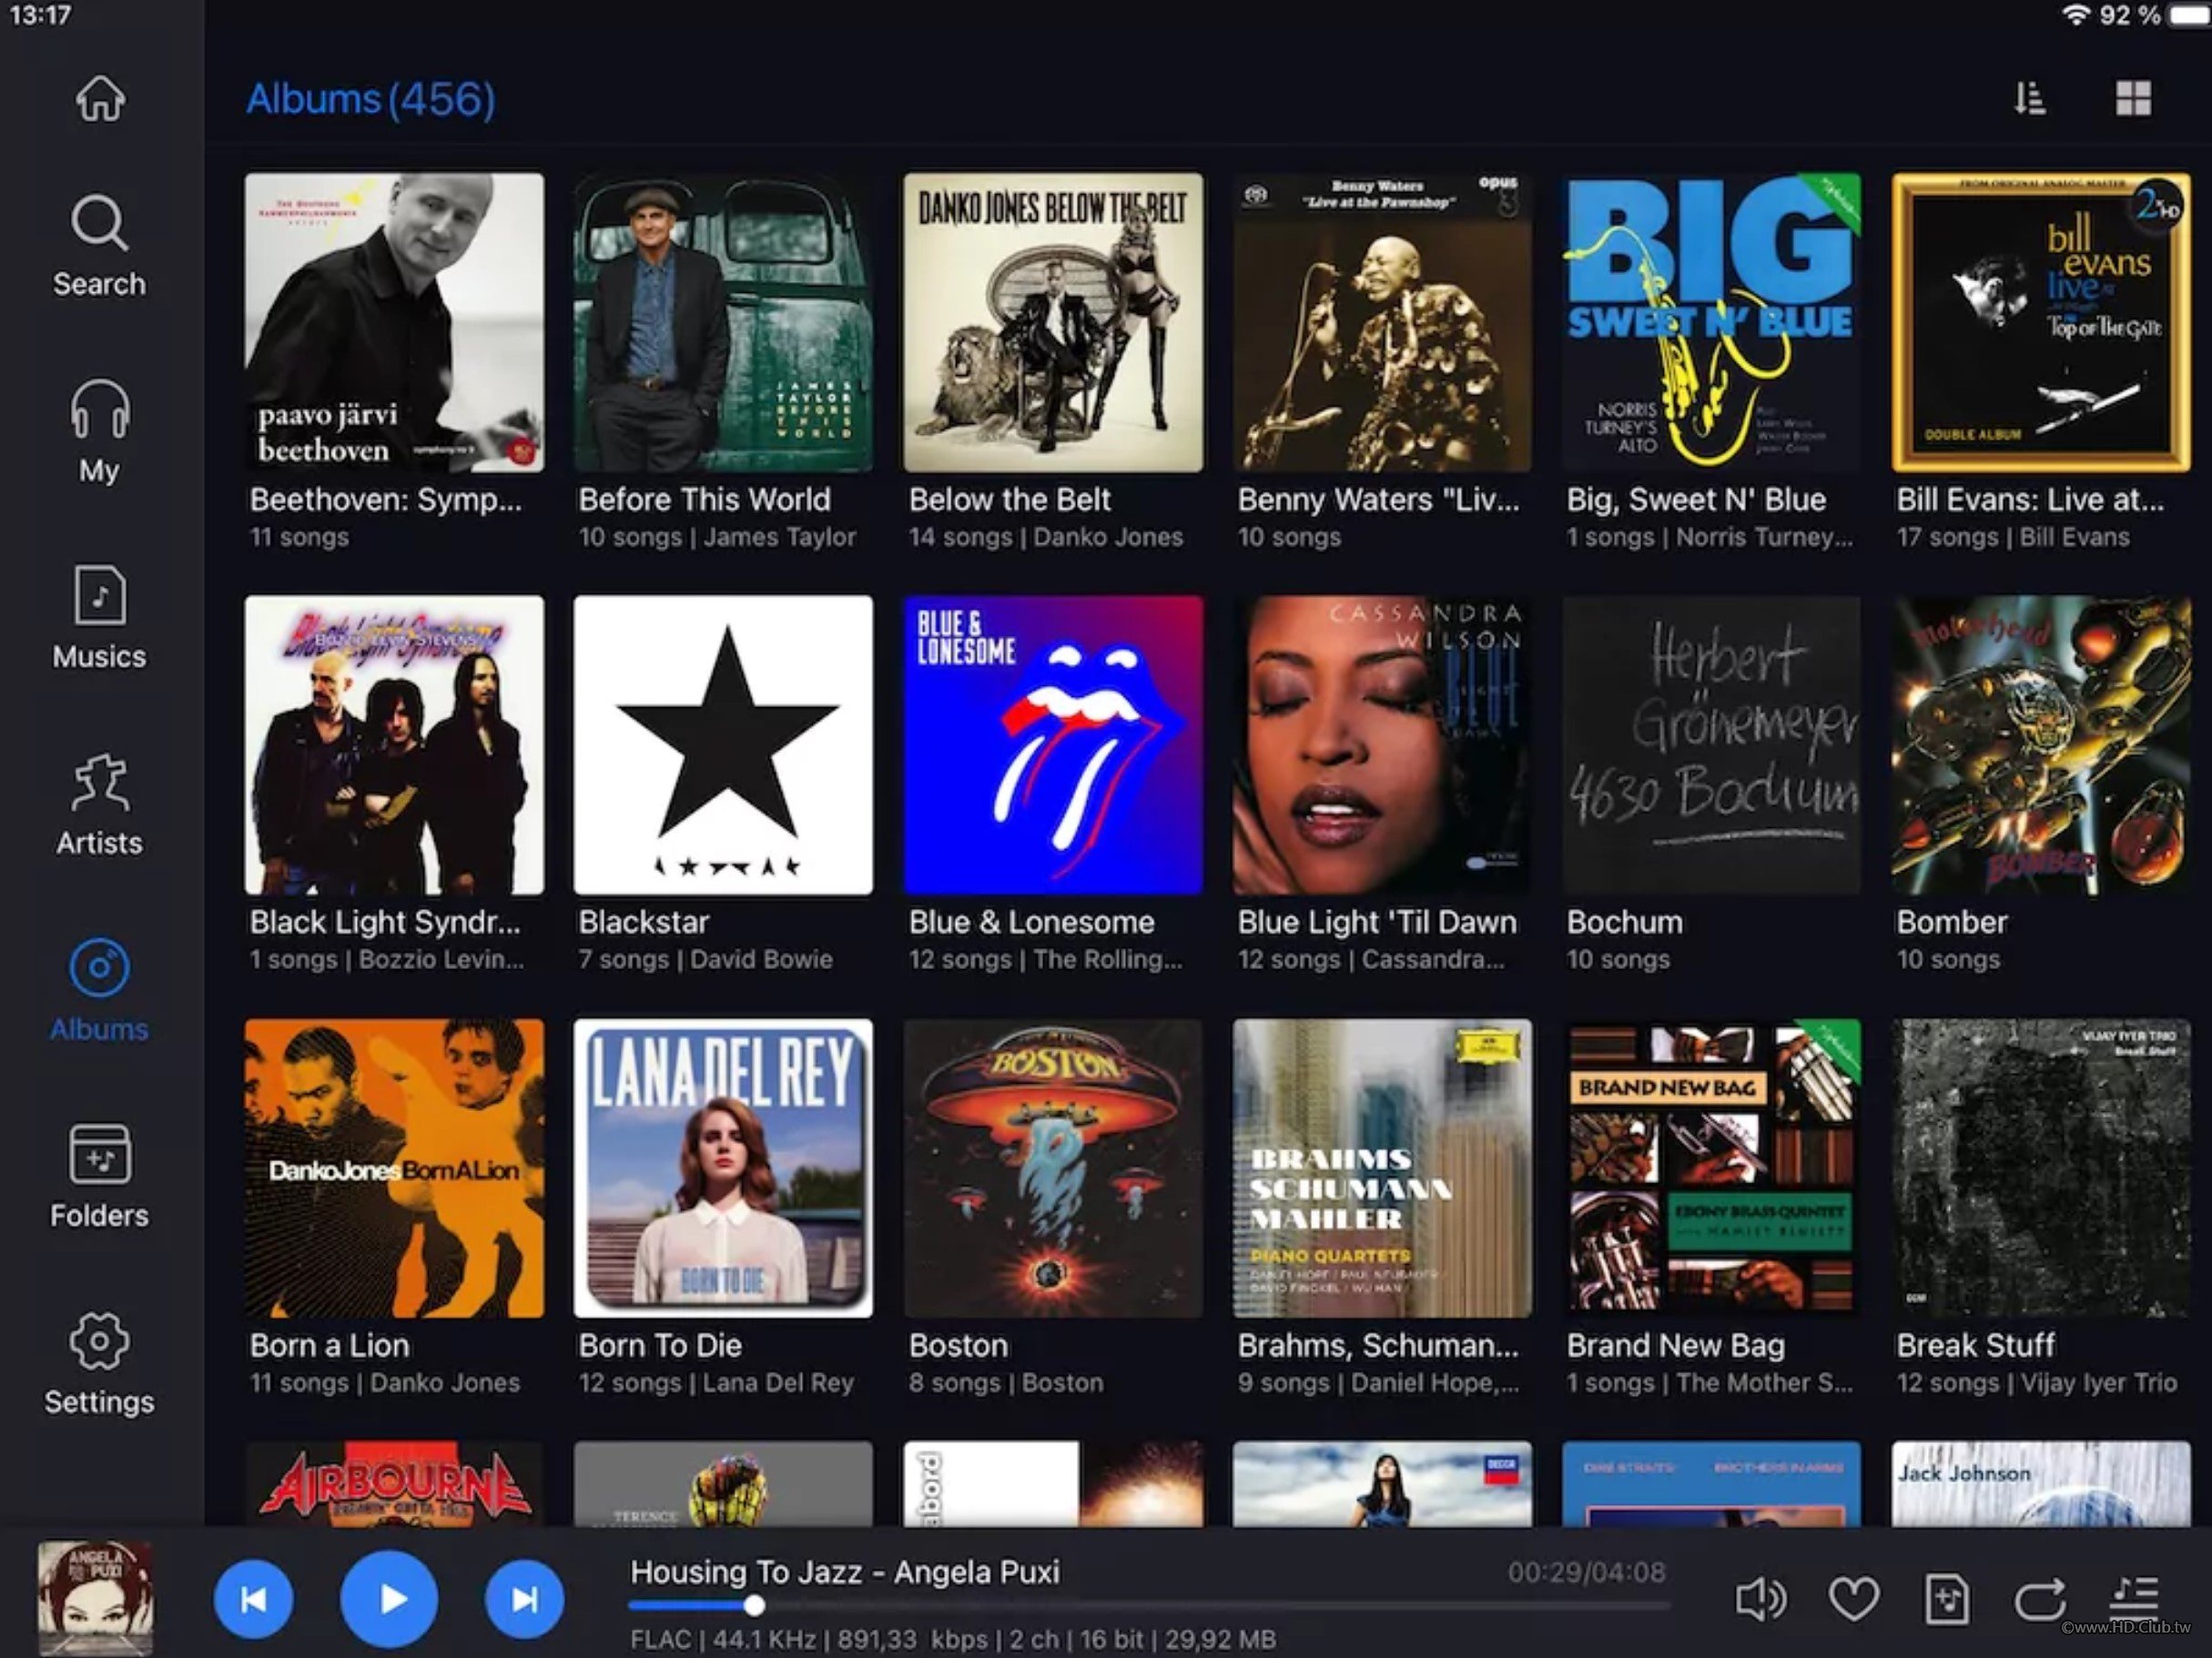Add current track to playlist icon
This screenshot has width=2212, height=1658.
tap(1946, 1598)
